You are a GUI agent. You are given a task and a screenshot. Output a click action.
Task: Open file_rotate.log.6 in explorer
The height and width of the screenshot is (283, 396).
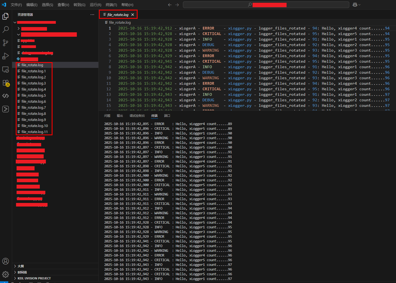tap(55, 101)
